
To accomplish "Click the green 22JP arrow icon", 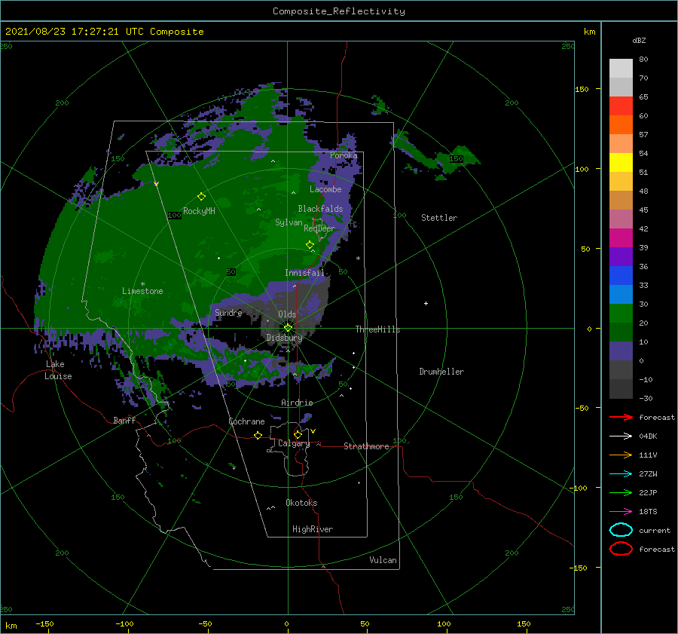I will point(621,492).
